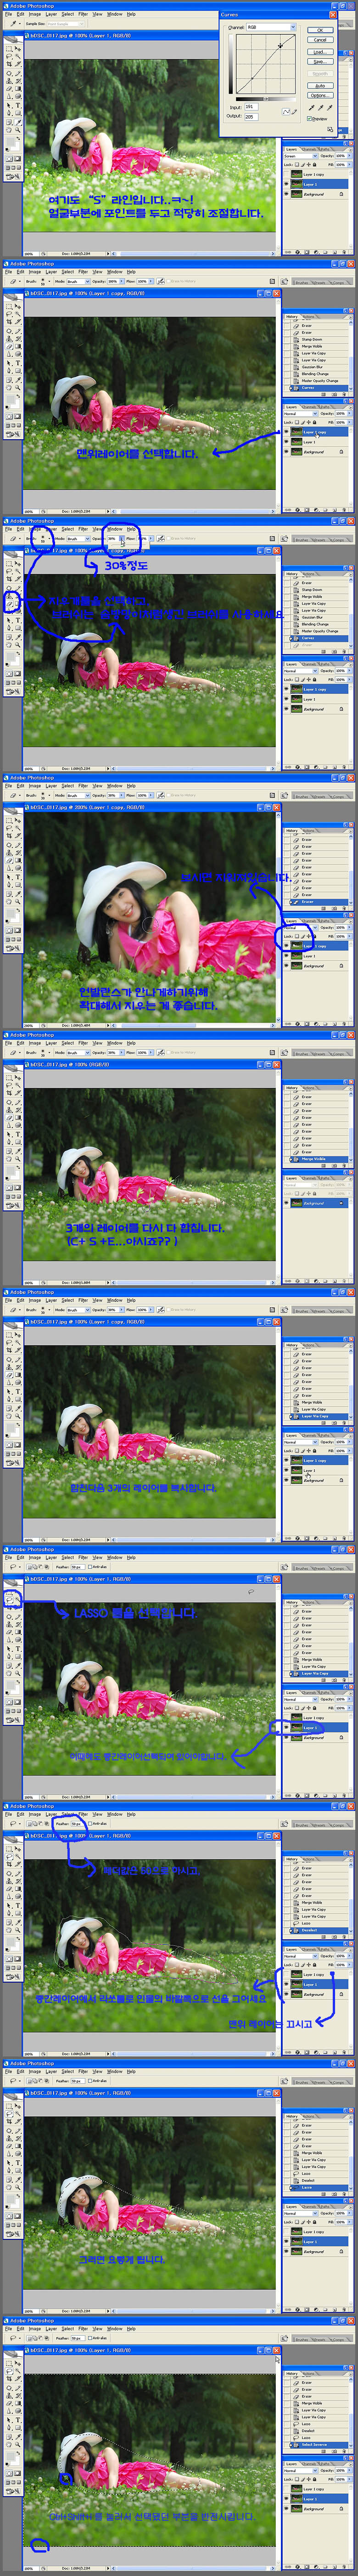Image resolution: width=358 pixels, height=2576 pixels.
Task: Switch to Channels tab in the second window
Action: click(309, 407)
